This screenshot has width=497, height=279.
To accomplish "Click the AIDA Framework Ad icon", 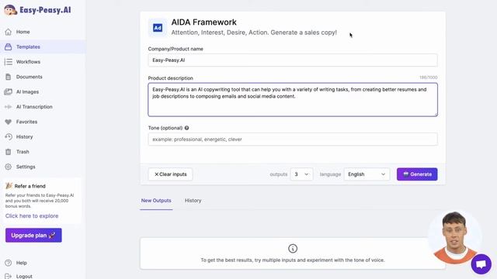I will tap(158, 28).
